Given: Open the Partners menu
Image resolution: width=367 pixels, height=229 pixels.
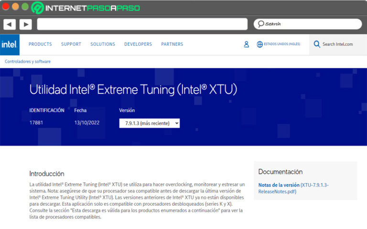Looking at the screenshot, I should tap(172, 44).
